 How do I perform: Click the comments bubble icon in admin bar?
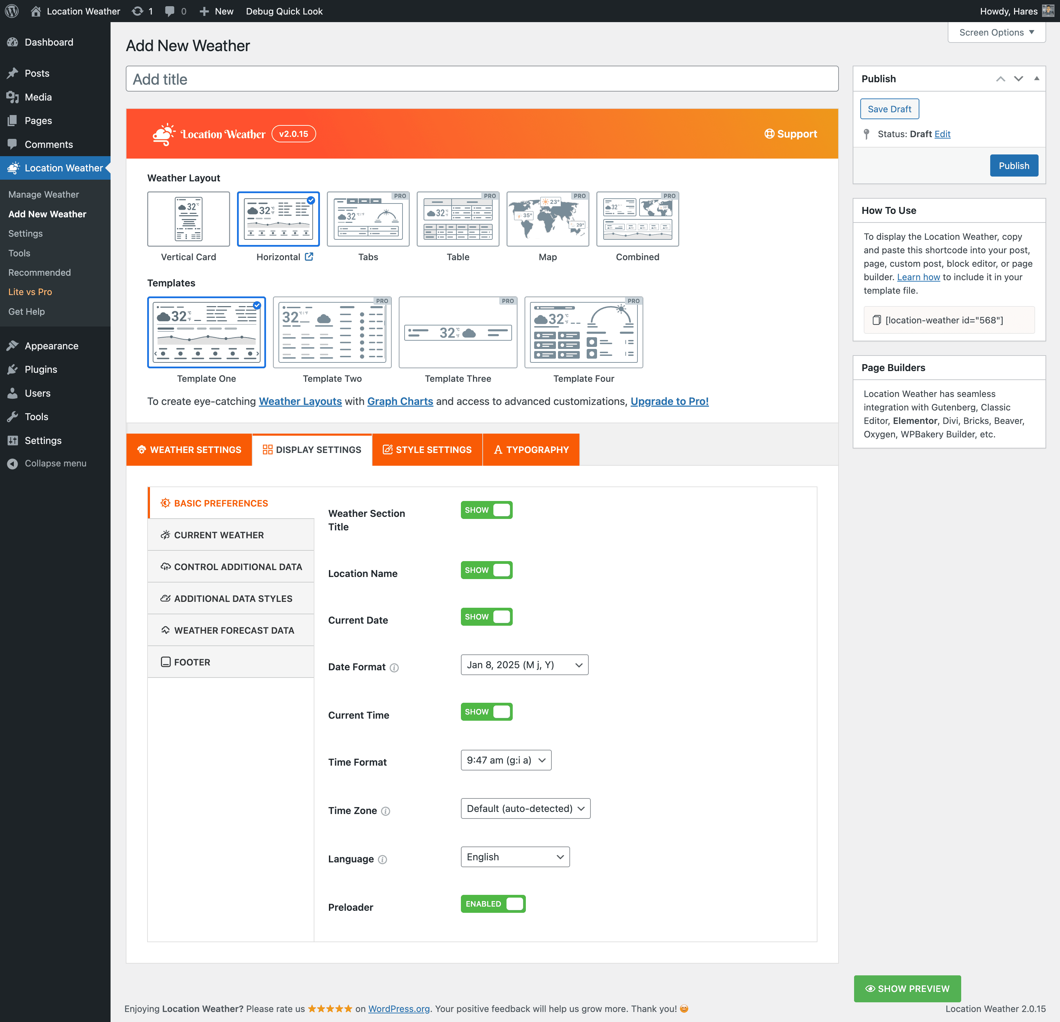pyautogui.click(x=170, y=11)
